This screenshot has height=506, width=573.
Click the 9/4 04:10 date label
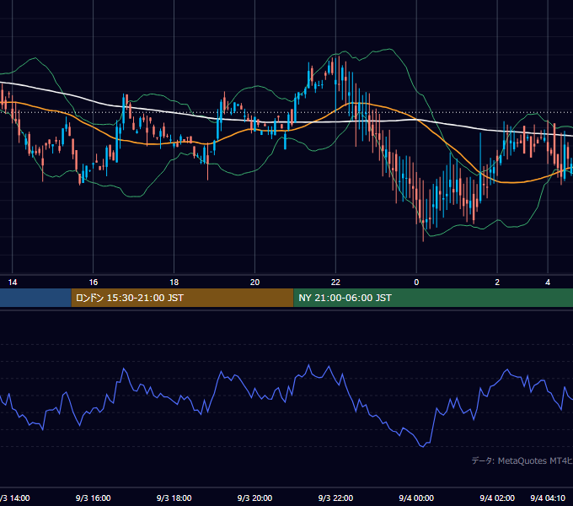tap(548, 498)
